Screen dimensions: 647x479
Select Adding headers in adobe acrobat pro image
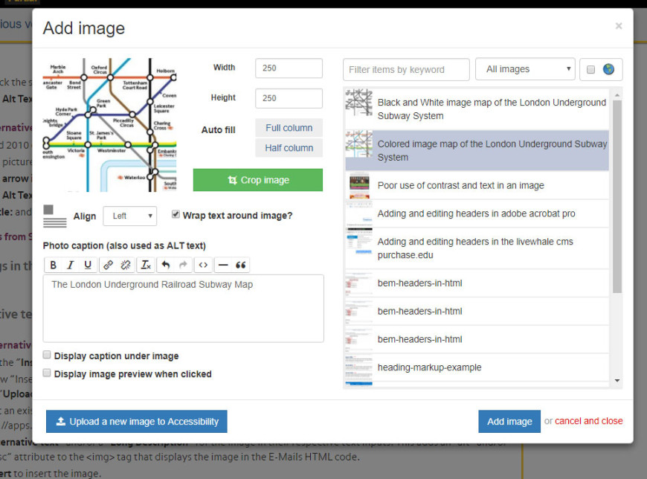[x=477, y=213]
